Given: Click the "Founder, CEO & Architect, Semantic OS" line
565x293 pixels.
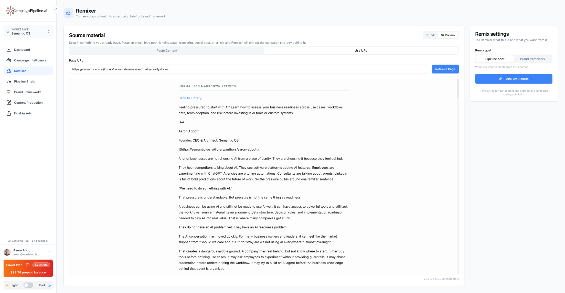Looking at the screenshot, I should click(x=209, y=140).
